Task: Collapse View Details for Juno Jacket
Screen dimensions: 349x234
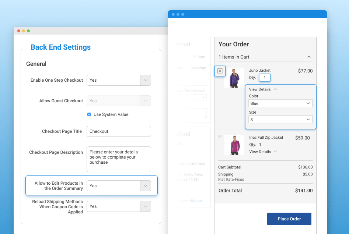Action: (276, 89)
